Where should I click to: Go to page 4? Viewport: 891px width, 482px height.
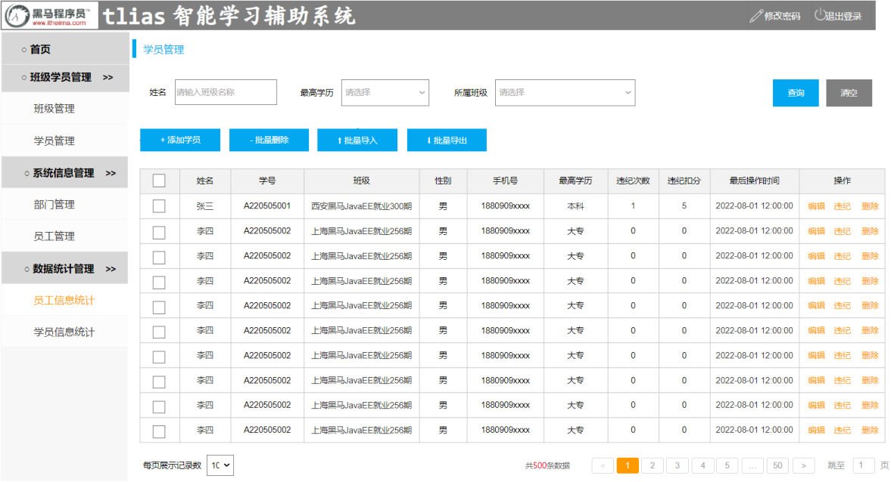click(703, 465)
